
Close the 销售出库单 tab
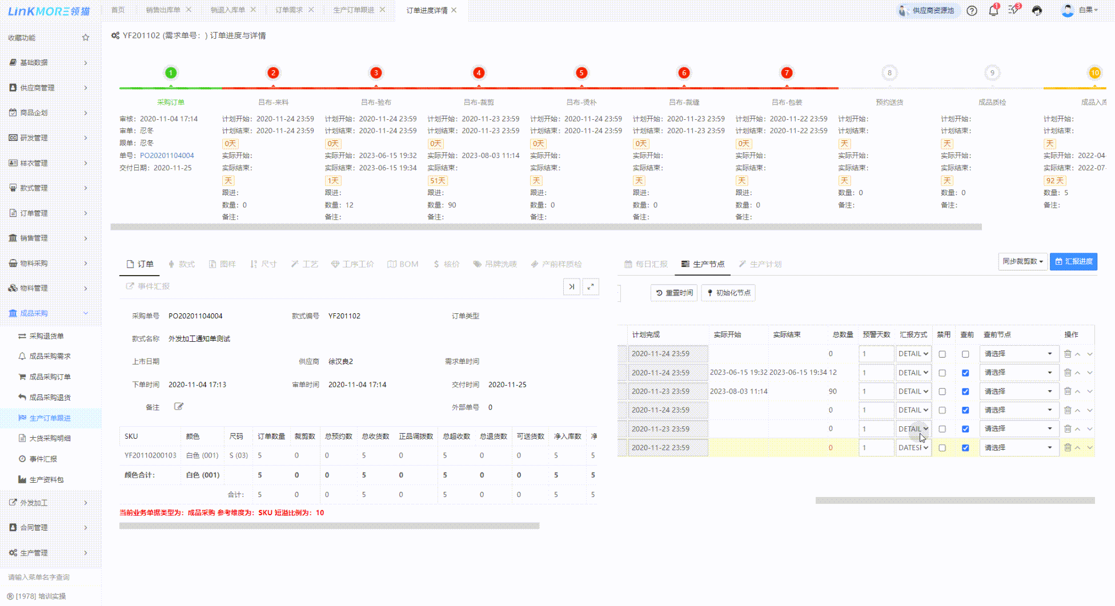189,10
